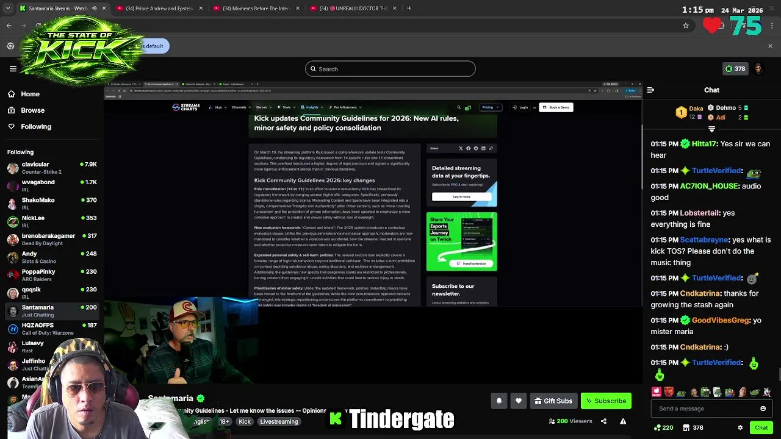Mute the Santamaria Stream tab audio
The height and width of the screenshot is (439, 781).
tap(94, 9)
